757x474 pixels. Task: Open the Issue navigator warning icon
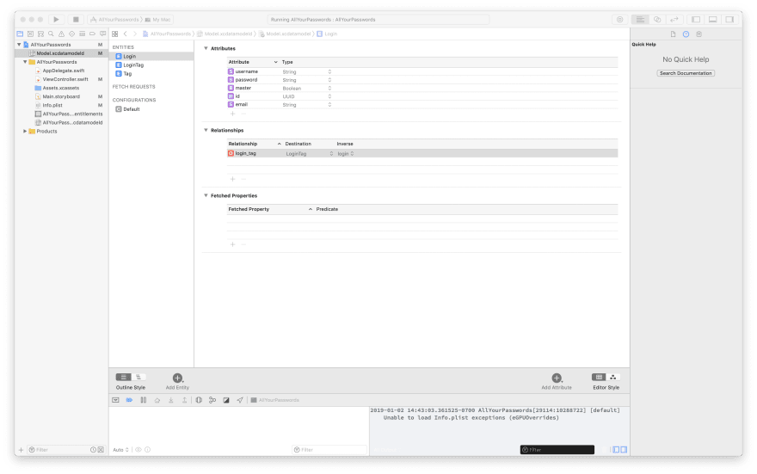click(x=61, y=34)
